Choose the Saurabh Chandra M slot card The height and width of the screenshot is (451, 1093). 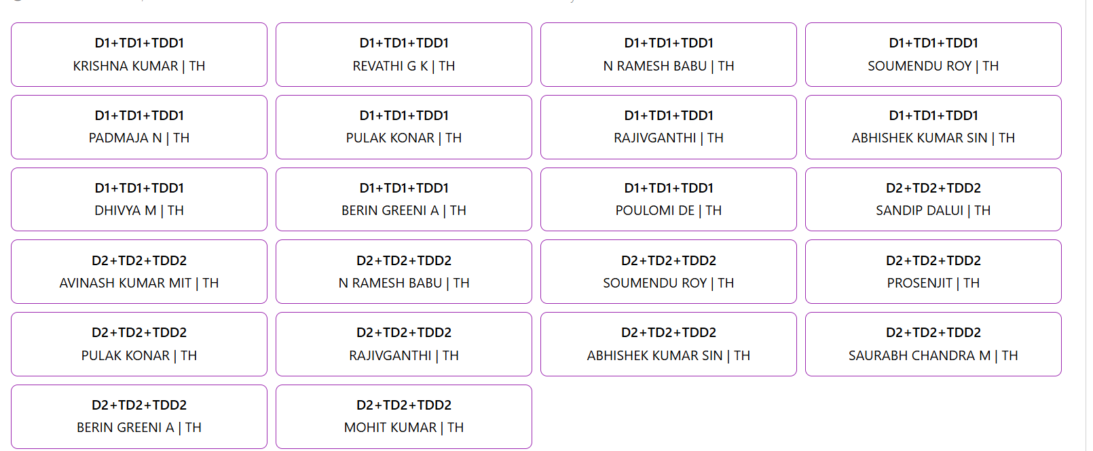(933, 345)
